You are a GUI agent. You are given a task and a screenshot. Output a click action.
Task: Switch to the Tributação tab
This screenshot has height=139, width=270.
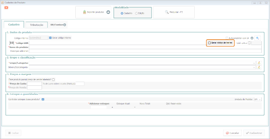tap(36, 25)
